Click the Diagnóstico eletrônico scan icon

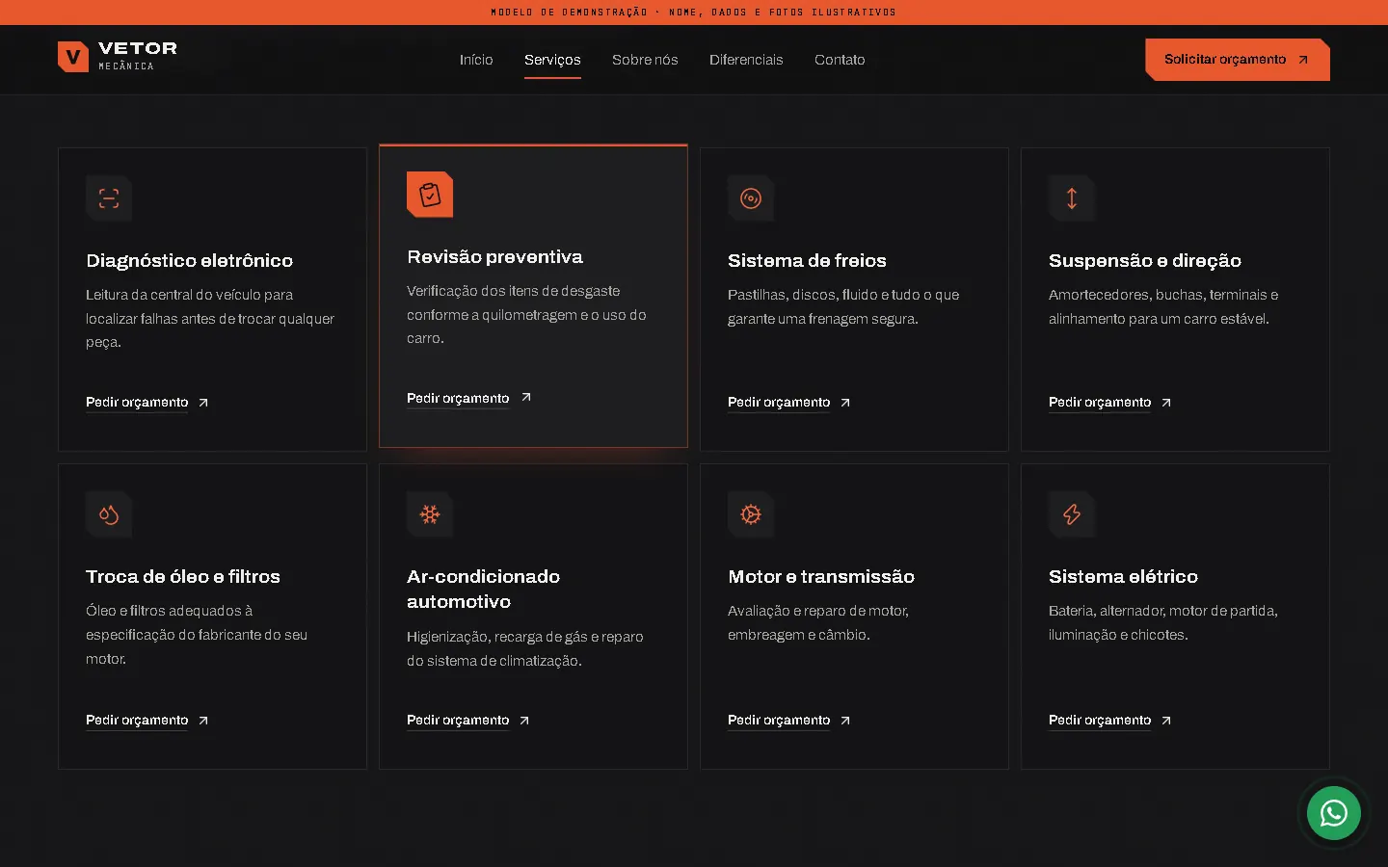[109, 198]
